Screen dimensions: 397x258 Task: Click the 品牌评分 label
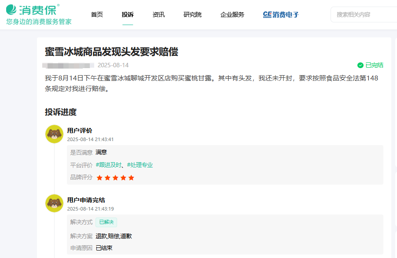coord(81,177)
